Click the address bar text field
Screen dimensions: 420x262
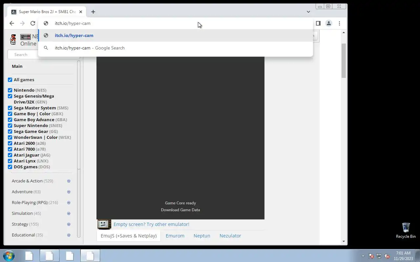pos(176,23)
